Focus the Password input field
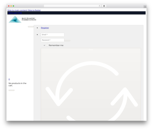The image size is (153, 130). 53,40
